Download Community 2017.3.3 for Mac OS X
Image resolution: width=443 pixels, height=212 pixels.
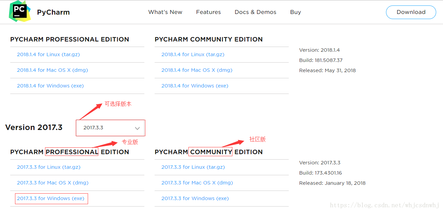(197, 183)
